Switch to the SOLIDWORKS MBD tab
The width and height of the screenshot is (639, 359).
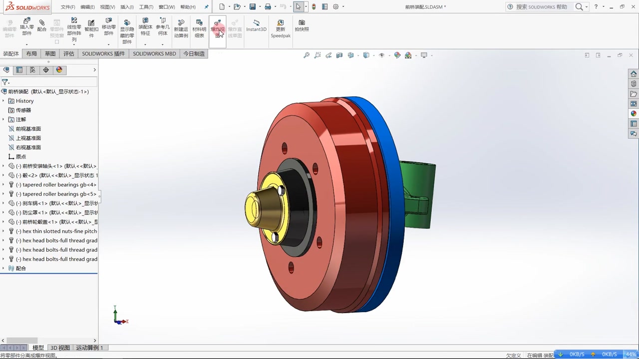pos(154,53)
